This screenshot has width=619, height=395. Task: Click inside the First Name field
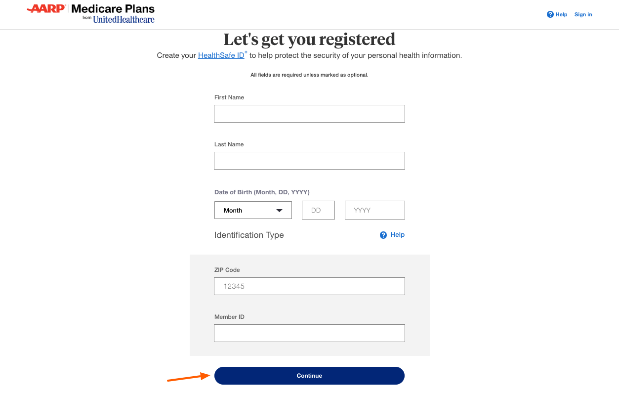tap(309, 114)
